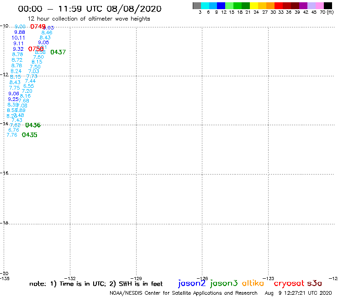
Task: Click the jason3 satellite legend label
Action: pos(224,283)
